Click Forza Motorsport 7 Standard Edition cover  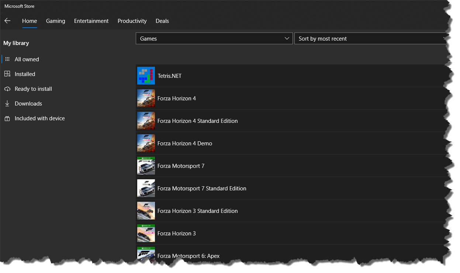pos(146,188)
